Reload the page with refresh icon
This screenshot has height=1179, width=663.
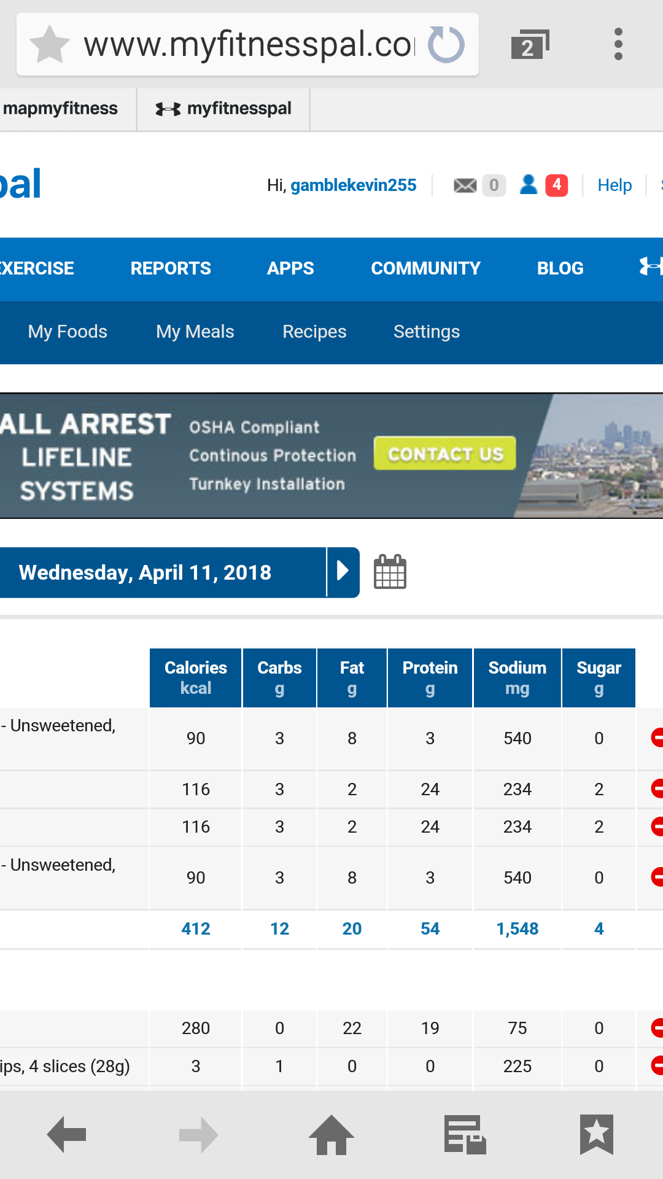(446, 44)
